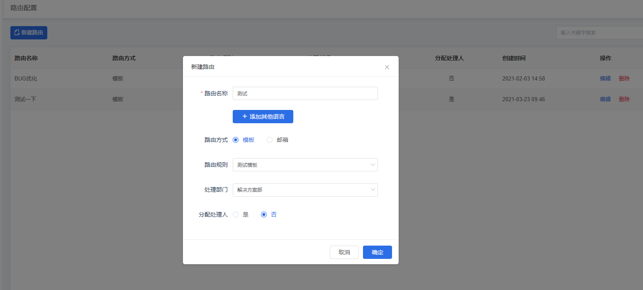Click 编辑 for the BUG优化 row

coord(605,78)
